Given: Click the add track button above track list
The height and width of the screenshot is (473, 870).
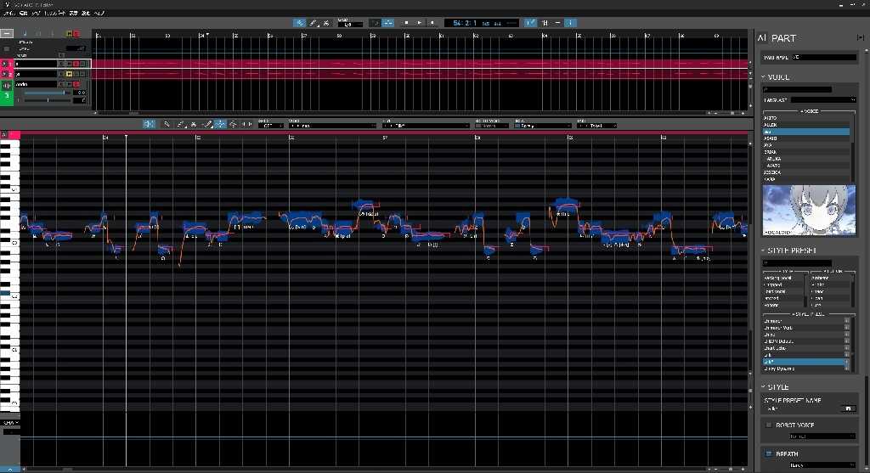Looking at the screenshot, I should pyautogui.click(x=7, y=33).
